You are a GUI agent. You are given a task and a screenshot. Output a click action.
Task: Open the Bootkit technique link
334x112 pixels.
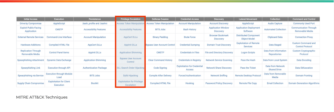pos(95,83)
